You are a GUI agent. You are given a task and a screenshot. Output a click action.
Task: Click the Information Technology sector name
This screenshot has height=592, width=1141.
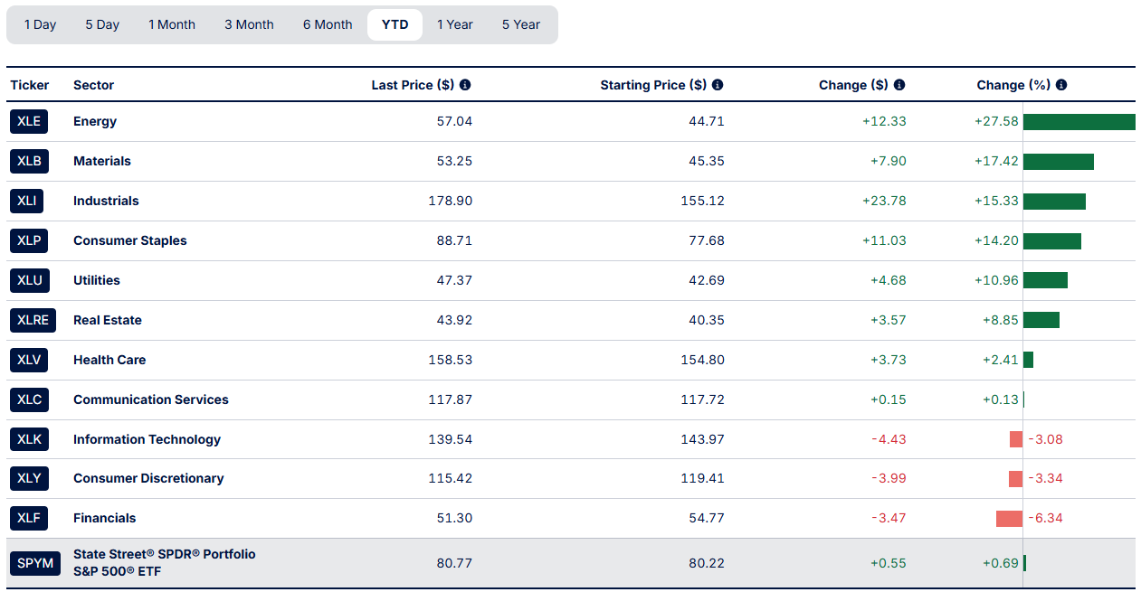147,439
